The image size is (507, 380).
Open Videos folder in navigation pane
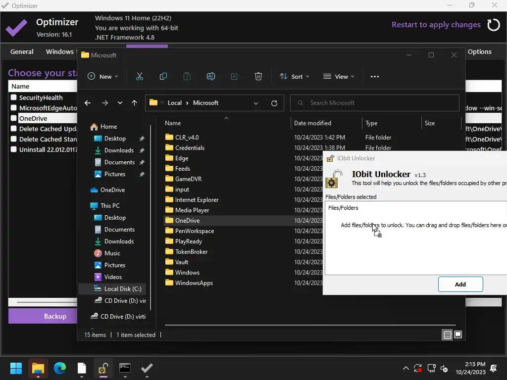113,277
